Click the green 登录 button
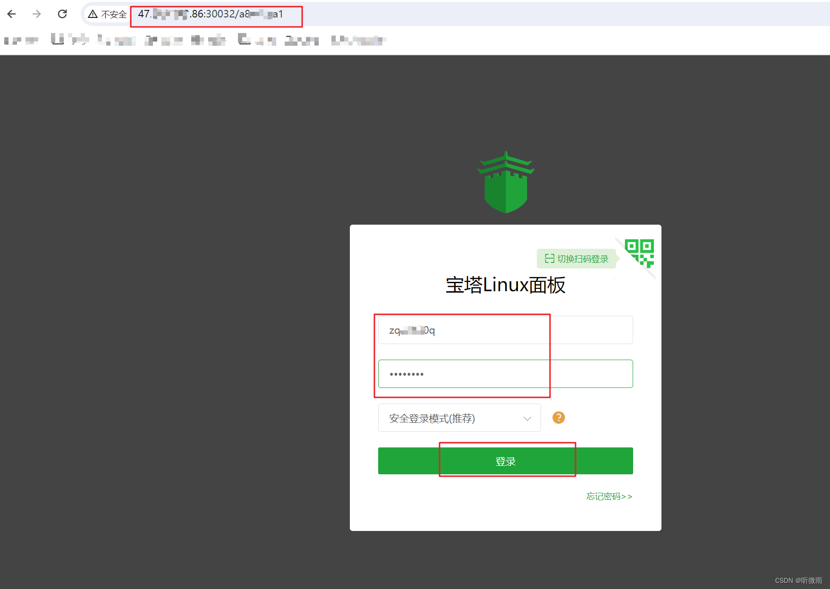The height and width of the screenshot is (589, 830). tap(505, 461)
